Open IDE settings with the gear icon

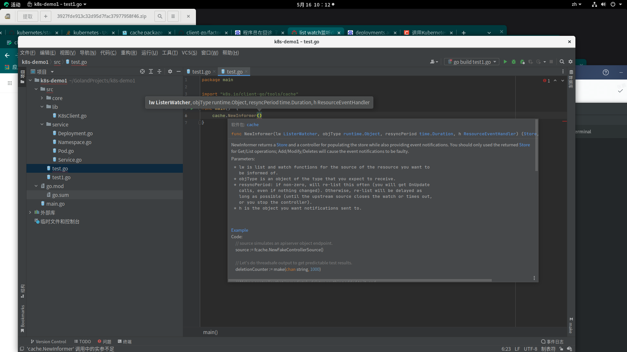pos(571,62)
